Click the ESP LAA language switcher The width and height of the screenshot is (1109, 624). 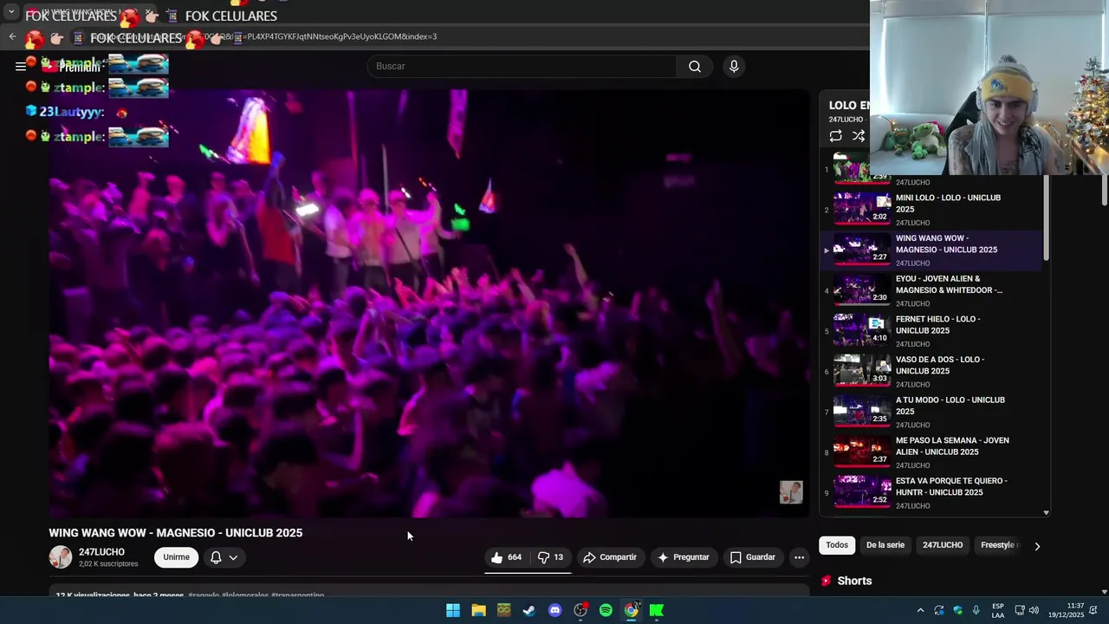point(998,610)
